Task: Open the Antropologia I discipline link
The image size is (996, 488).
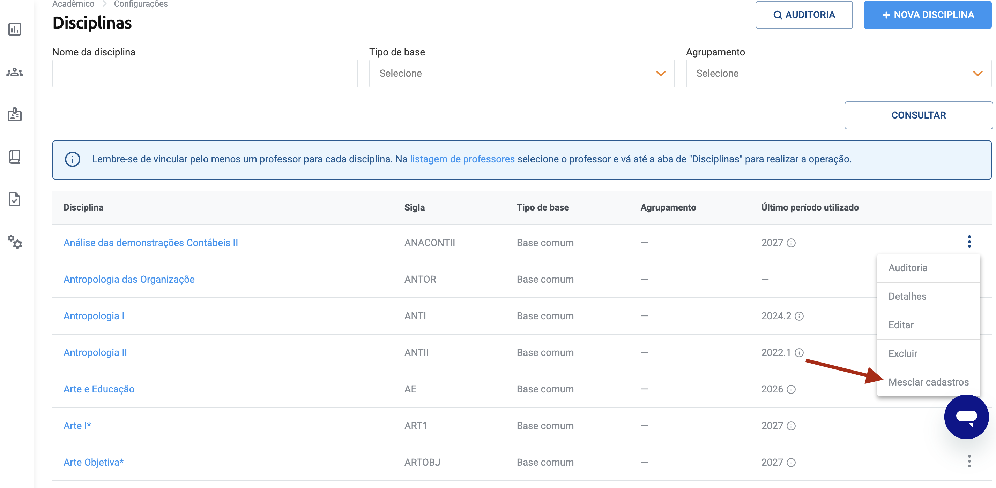Action: point(94,316)
